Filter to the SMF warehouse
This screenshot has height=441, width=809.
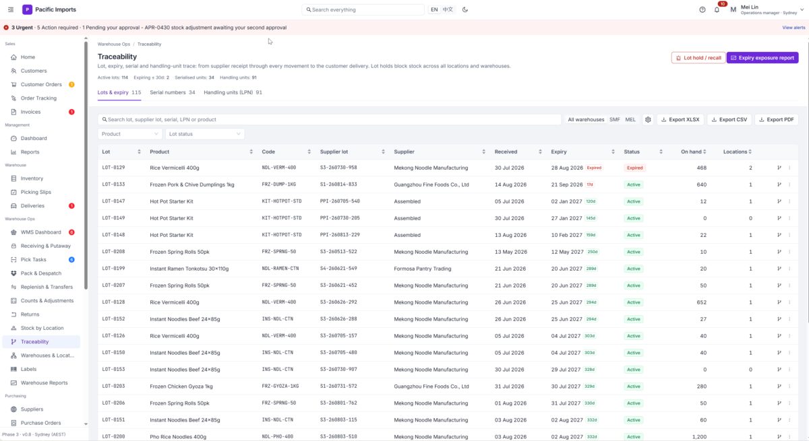pyautogui.click(x=615, y=120)
